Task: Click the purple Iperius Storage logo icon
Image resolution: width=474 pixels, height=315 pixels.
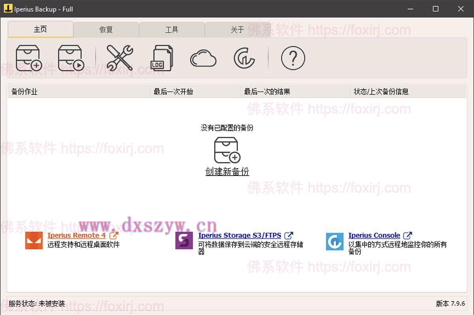Action: pos(184,241)
